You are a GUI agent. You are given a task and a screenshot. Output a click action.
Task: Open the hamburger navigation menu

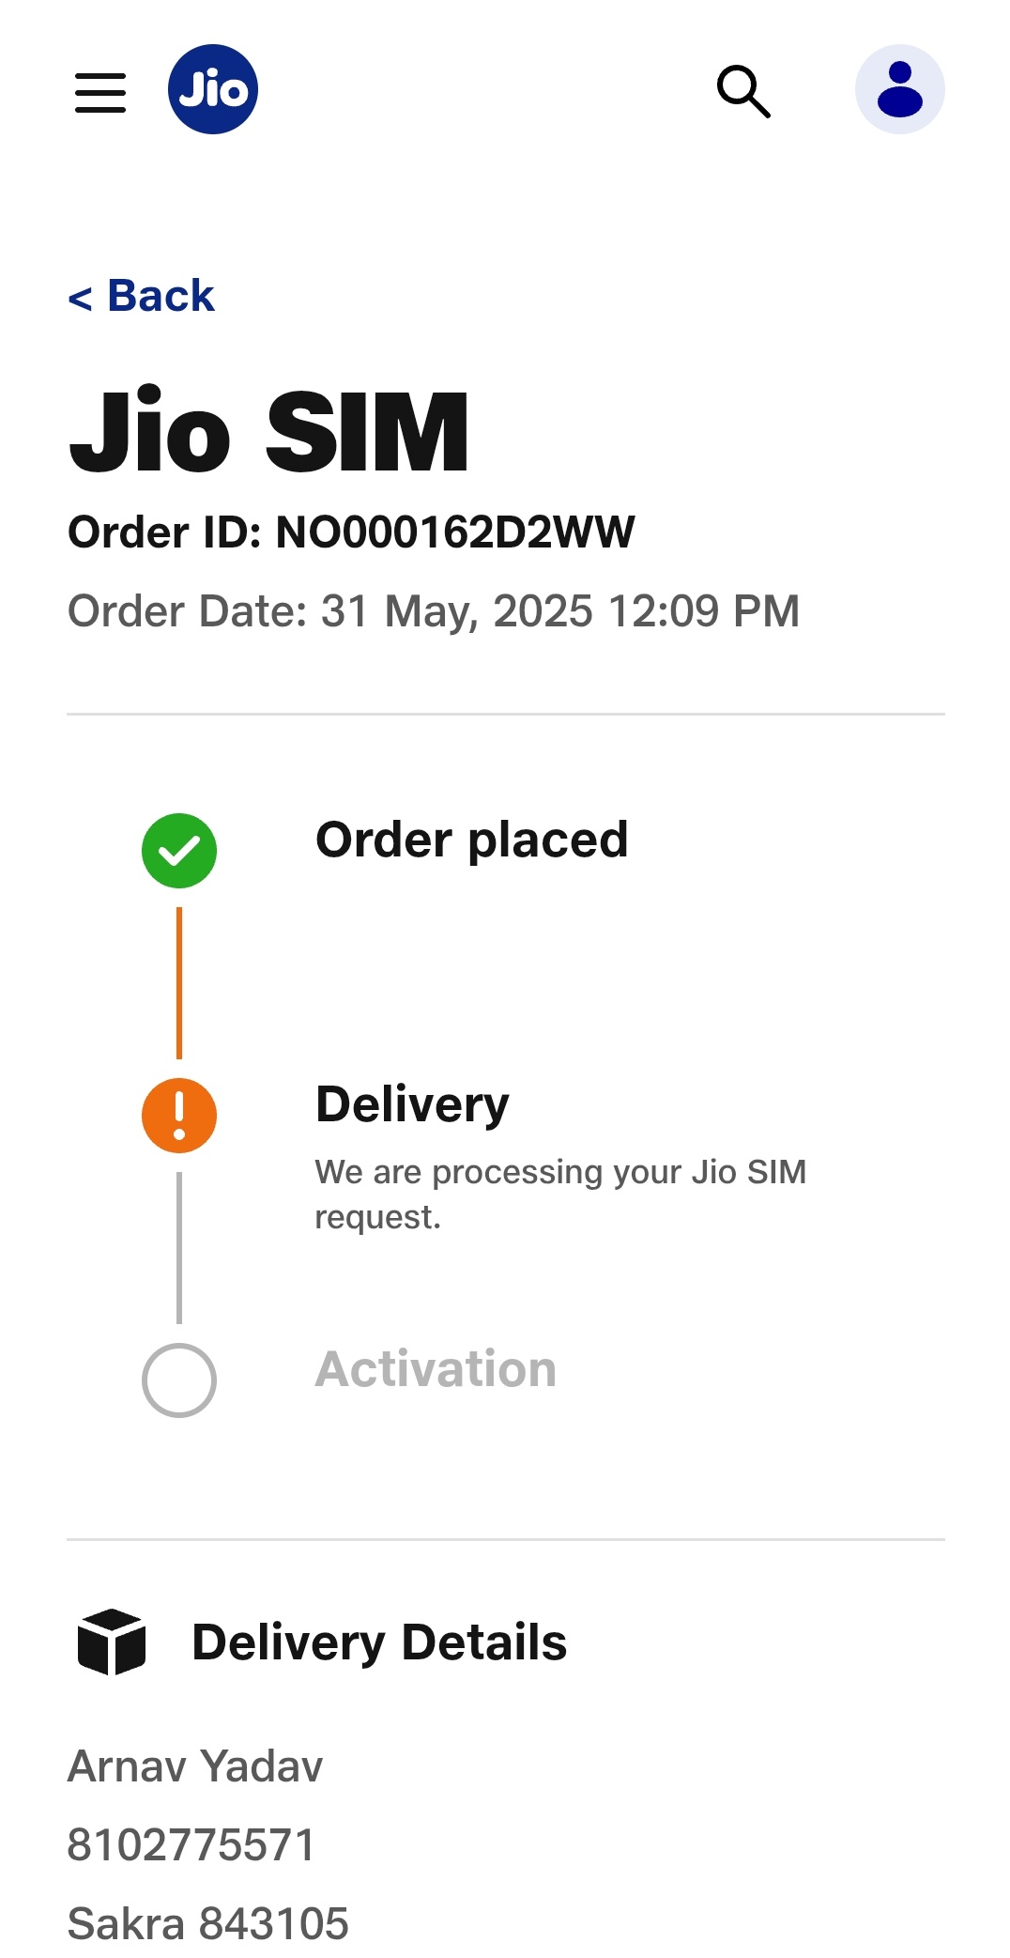[x=100, y=93]
